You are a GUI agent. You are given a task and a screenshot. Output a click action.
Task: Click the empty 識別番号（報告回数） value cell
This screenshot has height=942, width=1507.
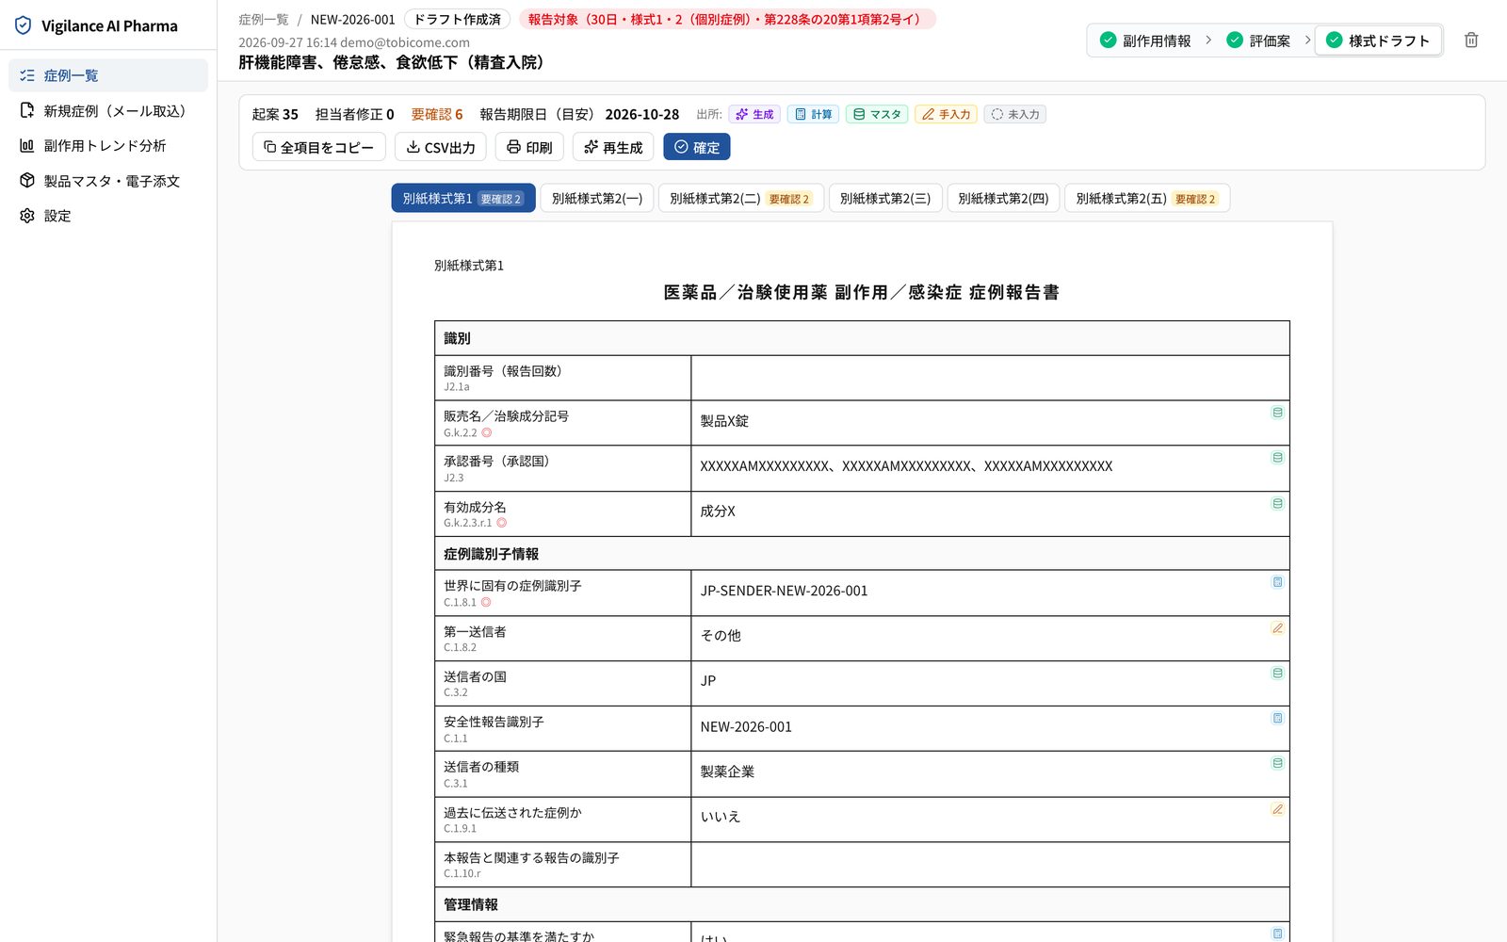pos(990,378)
